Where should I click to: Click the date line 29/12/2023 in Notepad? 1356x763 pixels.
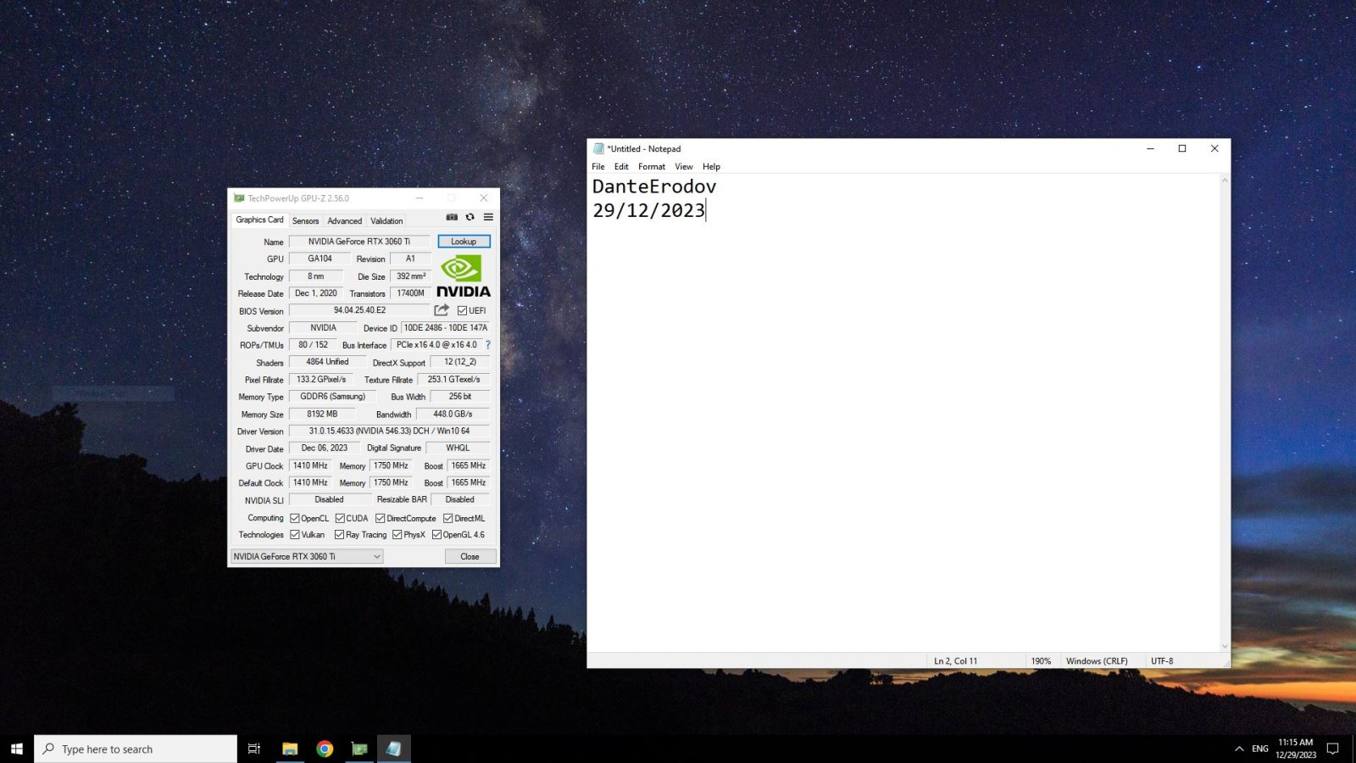649,210
